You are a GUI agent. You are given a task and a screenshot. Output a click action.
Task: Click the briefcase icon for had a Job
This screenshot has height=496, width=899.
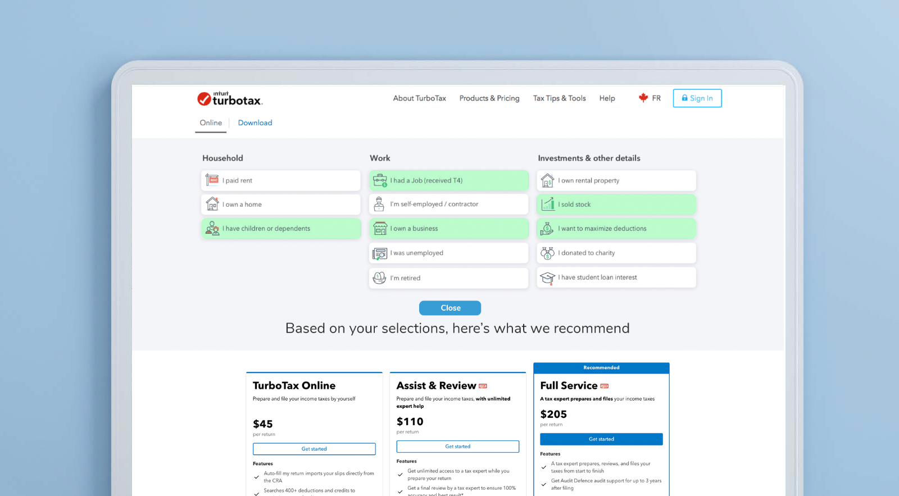380,180
